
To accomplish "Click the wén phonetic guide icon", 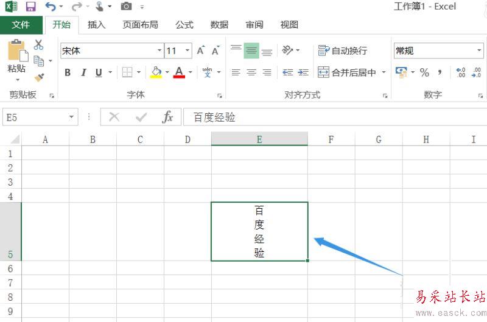I will pyautogui.click(x=207, y=72).
